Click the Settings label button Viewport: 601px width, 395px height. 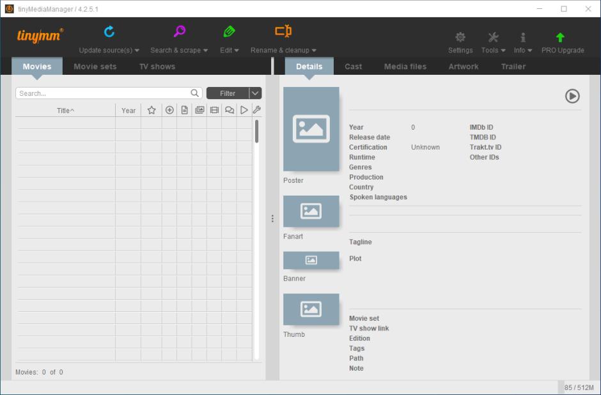point(460,50)
